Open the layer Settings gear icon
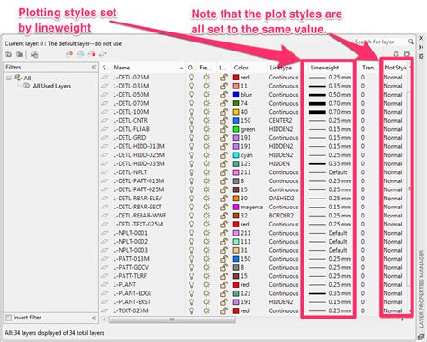 [x=407, y=54]
